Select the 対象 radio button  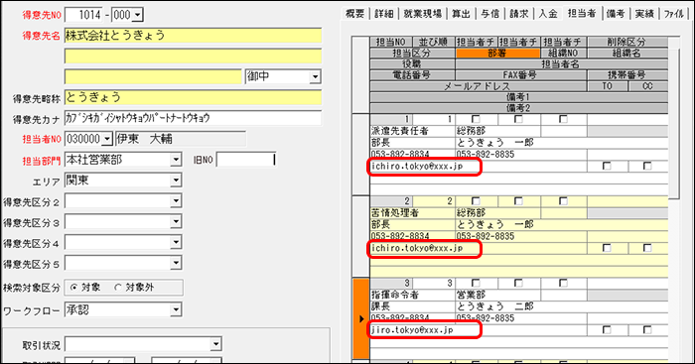pyautogui.click(x=74, y=288)
